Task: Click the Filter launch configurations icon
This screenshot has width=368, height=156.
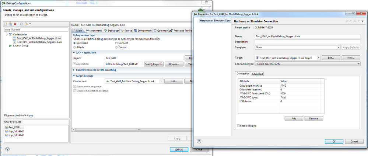Action: pos(26,24)
